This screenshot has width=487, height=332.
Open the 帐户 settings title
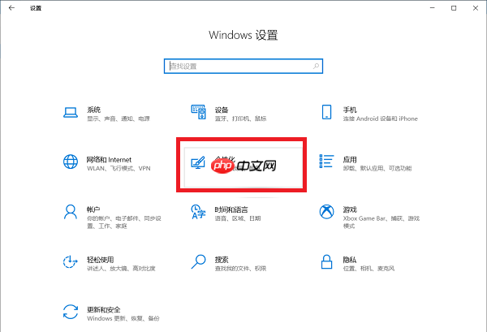point(93,209)
